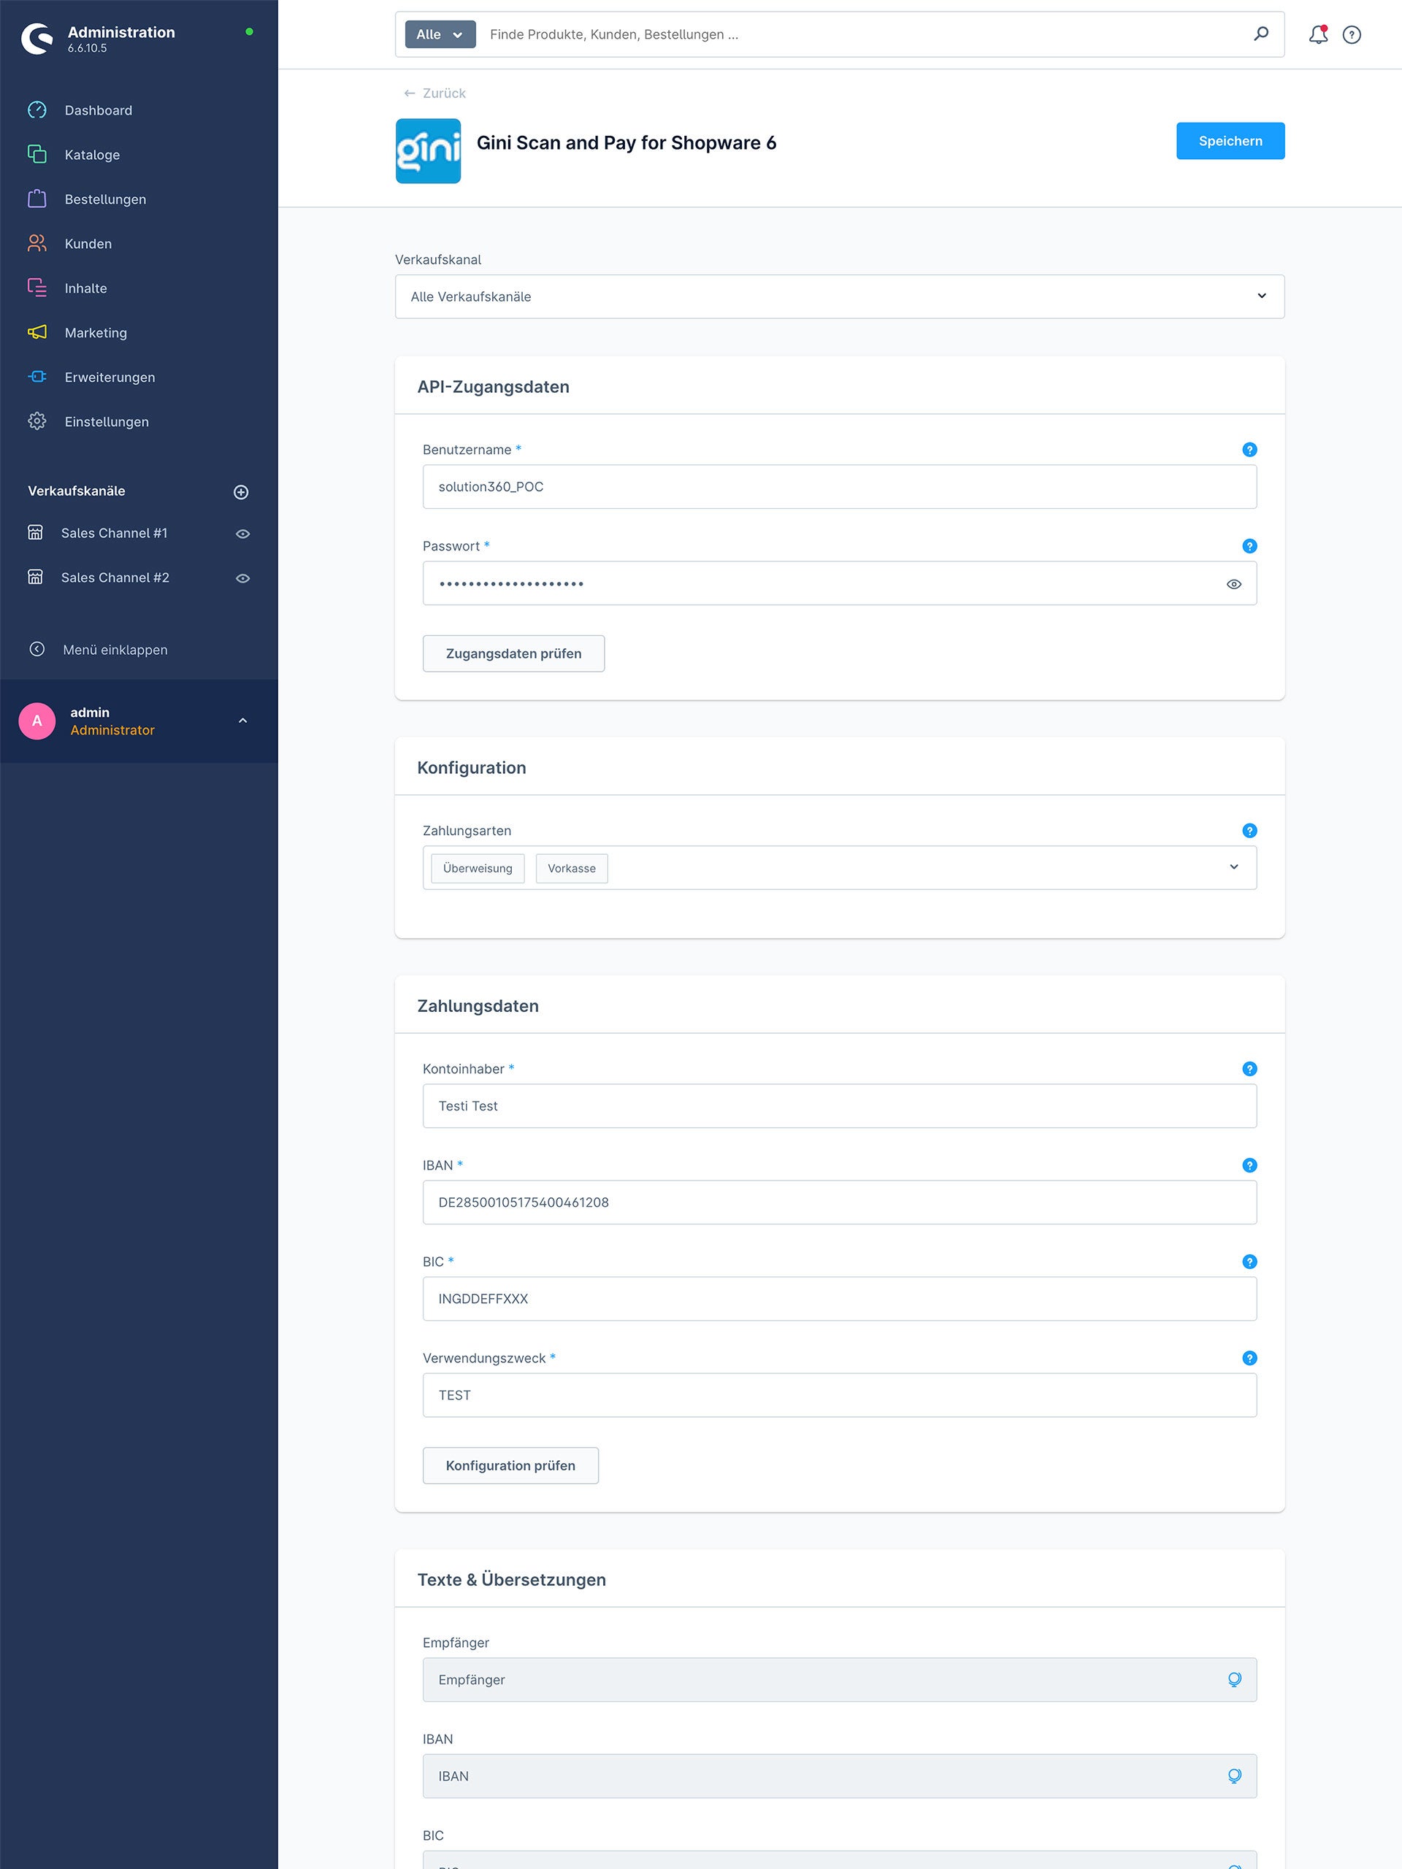This screenshot has width=1402, height=1869.
Task: Open help icon in top bar
Action: coord(1352,34)
